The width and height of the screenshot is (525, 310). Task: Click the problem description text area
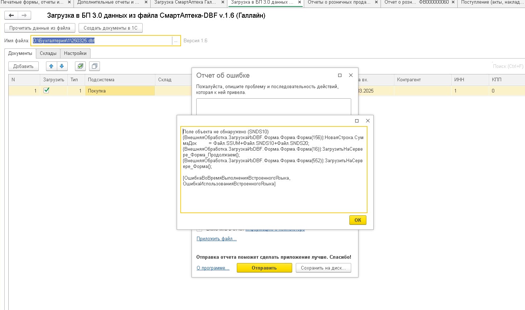(x=274, y=107)
